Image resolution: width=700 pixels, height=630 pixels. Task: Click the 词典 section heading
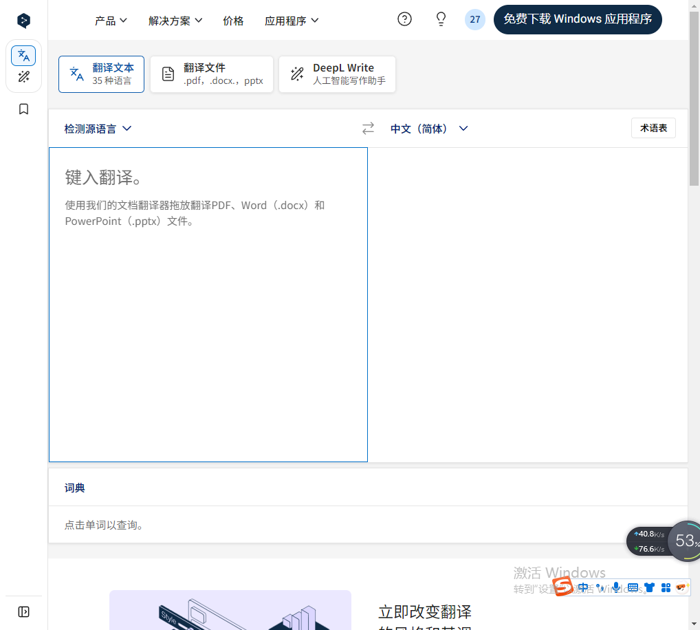[74, 488]
